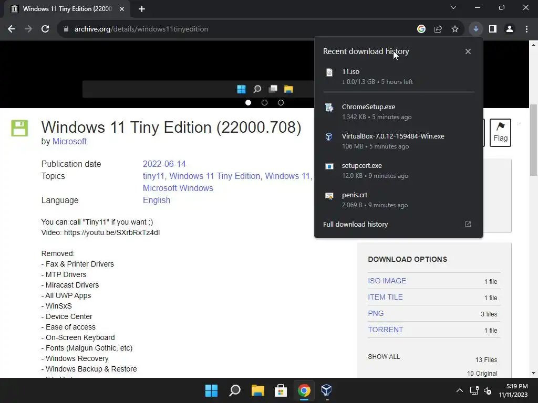
Task: Show hidden system tray icons
Action: (x=459, y=390)
